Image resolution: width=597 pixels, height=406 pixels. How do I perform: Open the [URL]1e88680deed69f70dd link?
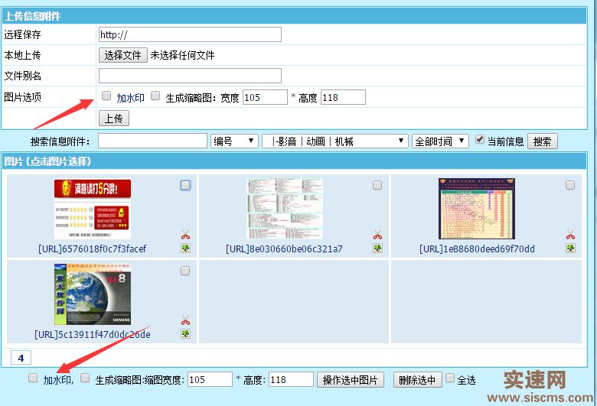pos(477,248)
